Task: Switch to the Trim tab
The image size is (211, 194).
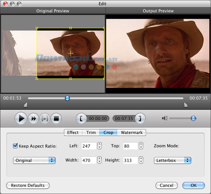Action: (x=91, y=132)
